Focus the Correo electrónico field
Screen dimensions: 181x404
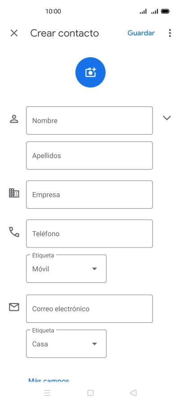coord(89,309)
